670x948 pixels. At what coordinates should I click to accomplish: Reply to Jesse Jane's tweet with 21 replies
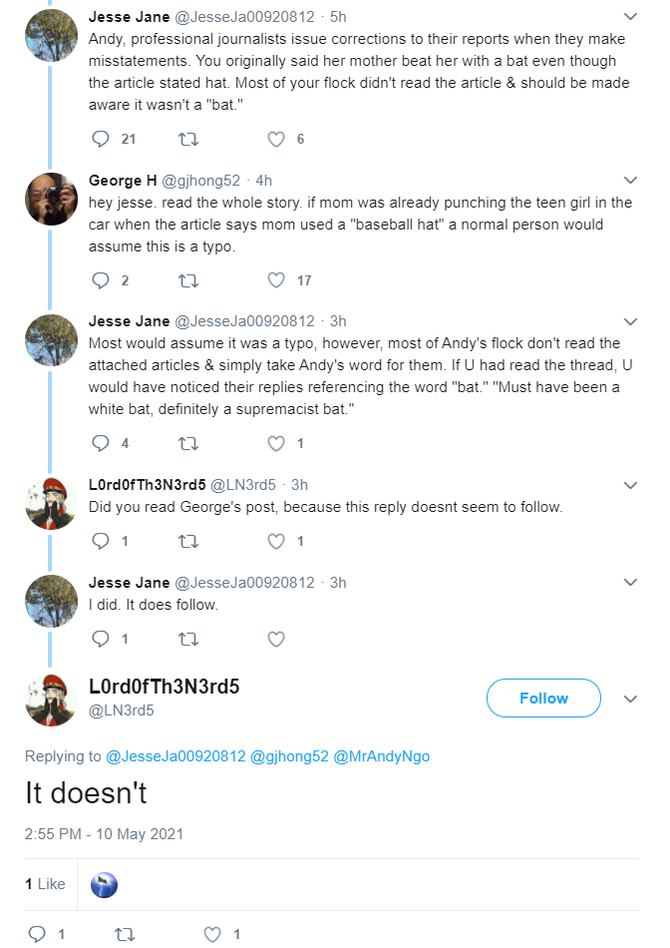(x=101, y=139)
